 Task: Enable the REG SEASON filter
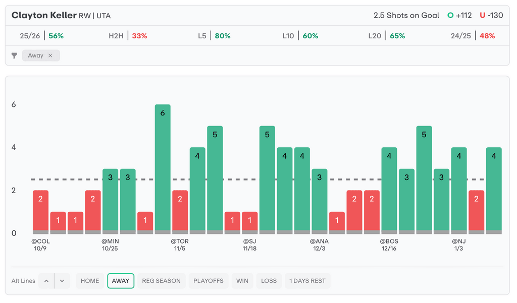tap(161, 281)
